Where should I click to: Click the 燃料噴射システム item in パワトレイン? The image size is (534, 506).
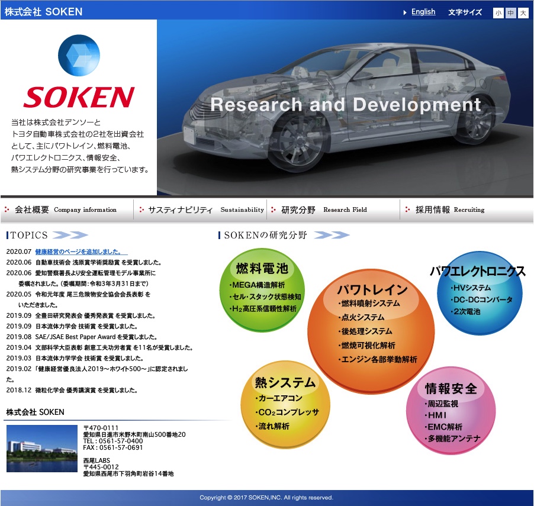369,303
